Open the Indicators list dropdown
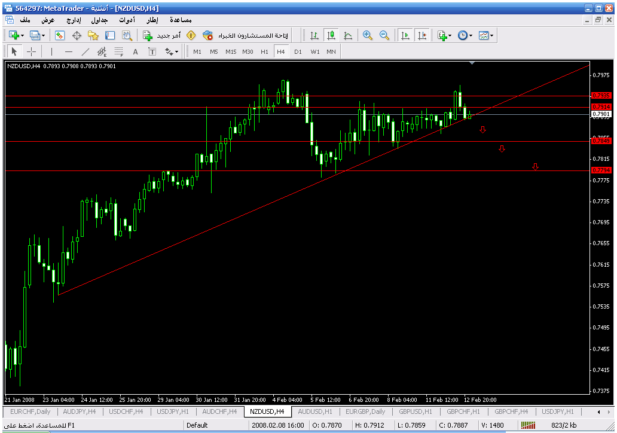This screenshot has width=617, height=433. tap(444, 36)
